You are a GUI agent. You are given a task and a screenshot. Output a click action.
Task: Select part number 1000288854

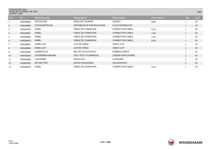[x=25, y=22]
